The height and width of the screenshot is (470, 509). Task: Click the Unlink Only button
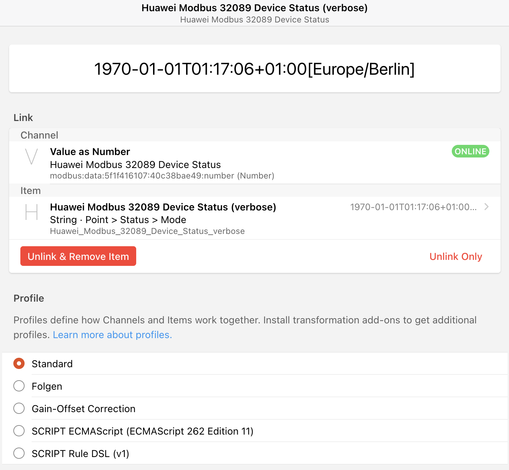456,256
